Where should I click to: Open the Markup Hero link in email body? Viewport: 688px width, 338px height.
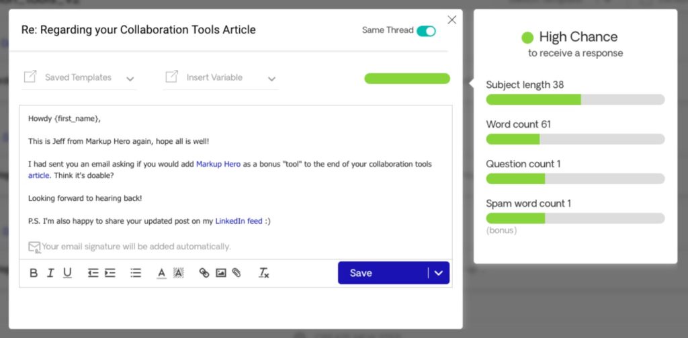pyautogui.click(x=218, y=164)
